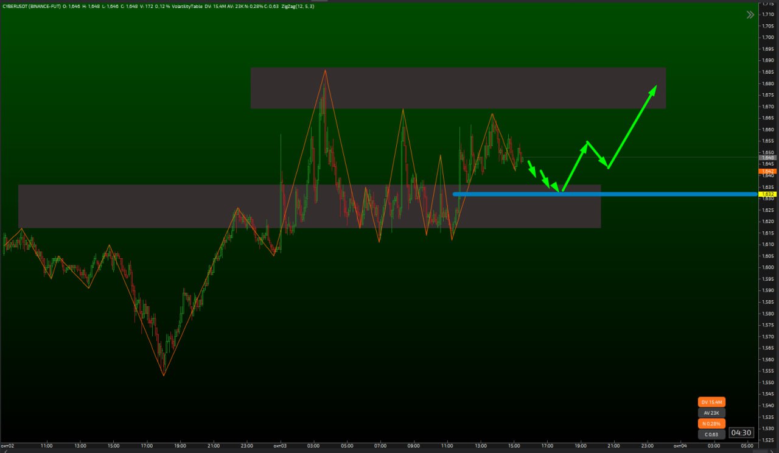Image resolution: width=779 pixels, height=453 pixels.
Task: Click the orange 1,642 price marker
Action: pos(767,171)
